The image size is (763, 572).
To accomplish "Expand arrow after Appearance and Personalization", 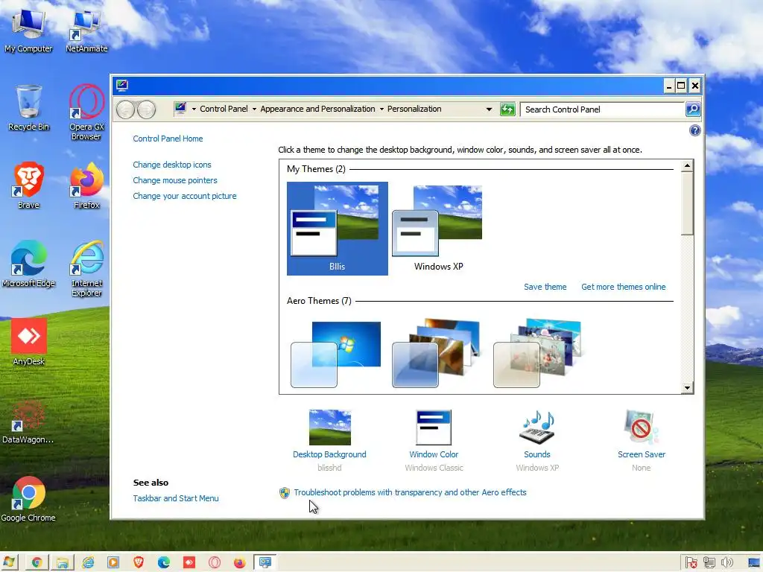I will (x=381, y=109).
